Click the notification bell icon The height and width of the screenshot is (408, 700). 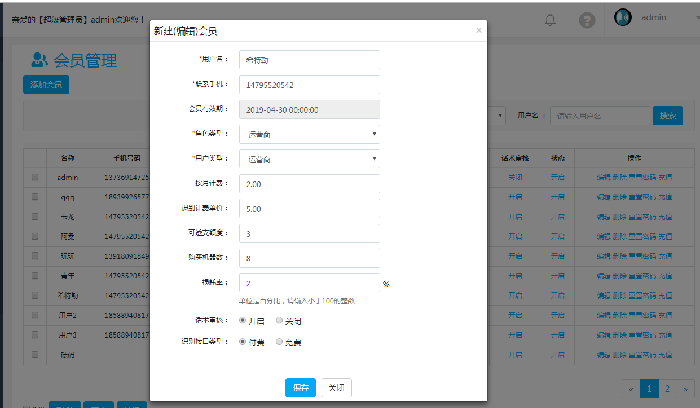(550, 20)
